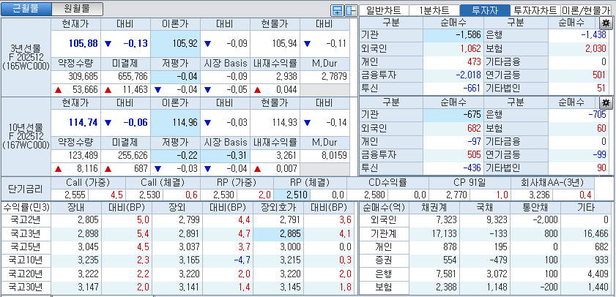Click the 10년선물 F 202512 label
Viewport: 616px width, 297px height.
pos(26,136)
